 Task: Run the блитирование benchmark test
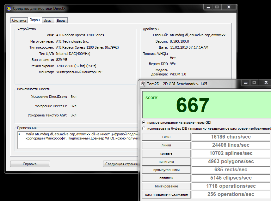[166, 186]
